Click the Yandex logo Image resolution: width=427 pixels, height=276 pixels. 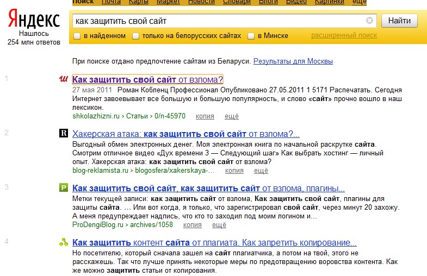point(34,20)
